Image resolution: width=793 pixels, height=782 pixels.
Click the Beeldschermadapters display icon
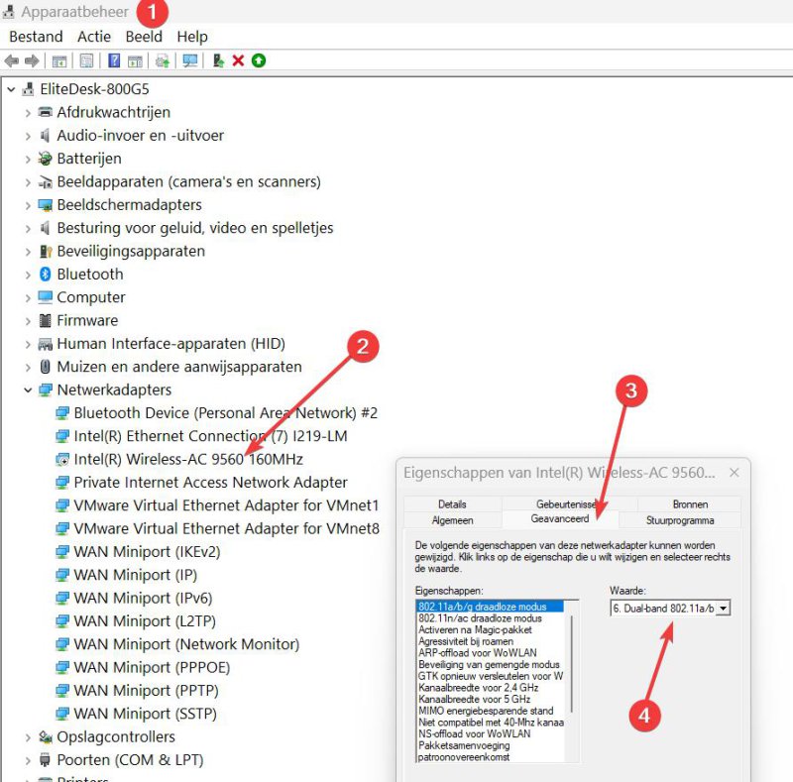(45, 205)
